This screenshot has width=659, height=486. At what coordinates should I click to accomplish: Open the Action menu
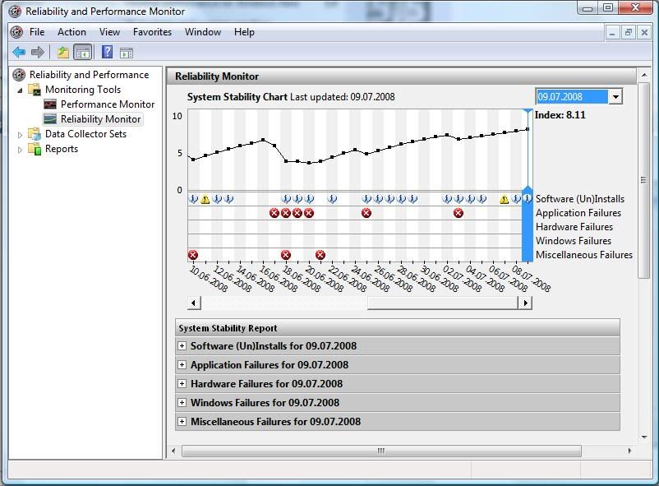[71, 32]
